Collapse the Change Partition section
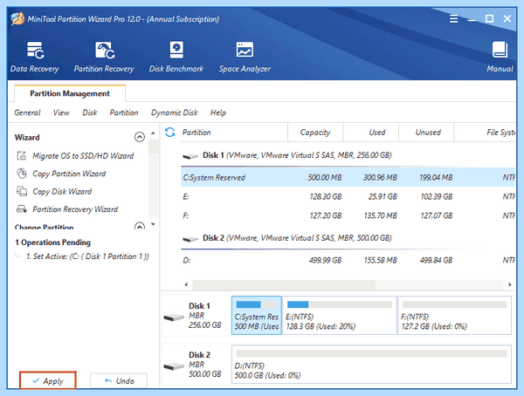 140,227
